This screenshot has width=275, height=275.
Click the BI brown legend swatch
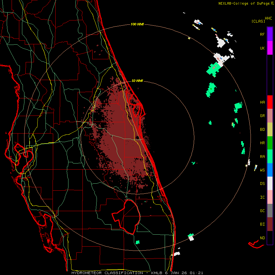click(x=270, y=224)
